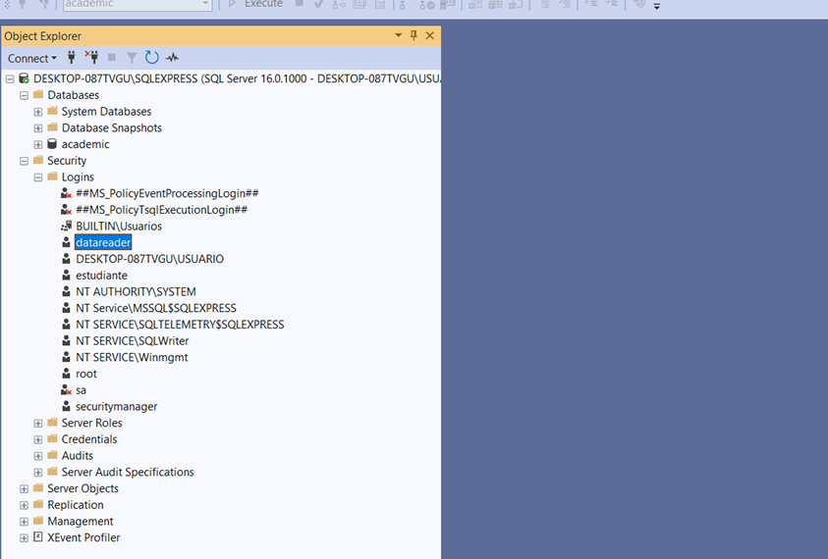
Task: Click the user icon beside root
Action: (66, 374)
